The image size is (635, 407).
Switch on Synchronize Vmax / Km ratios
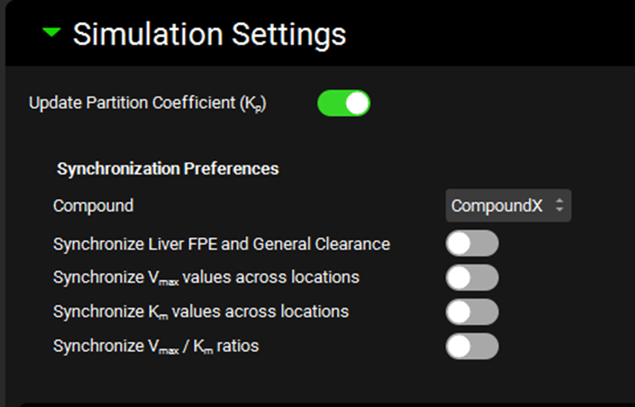(472, 346)
